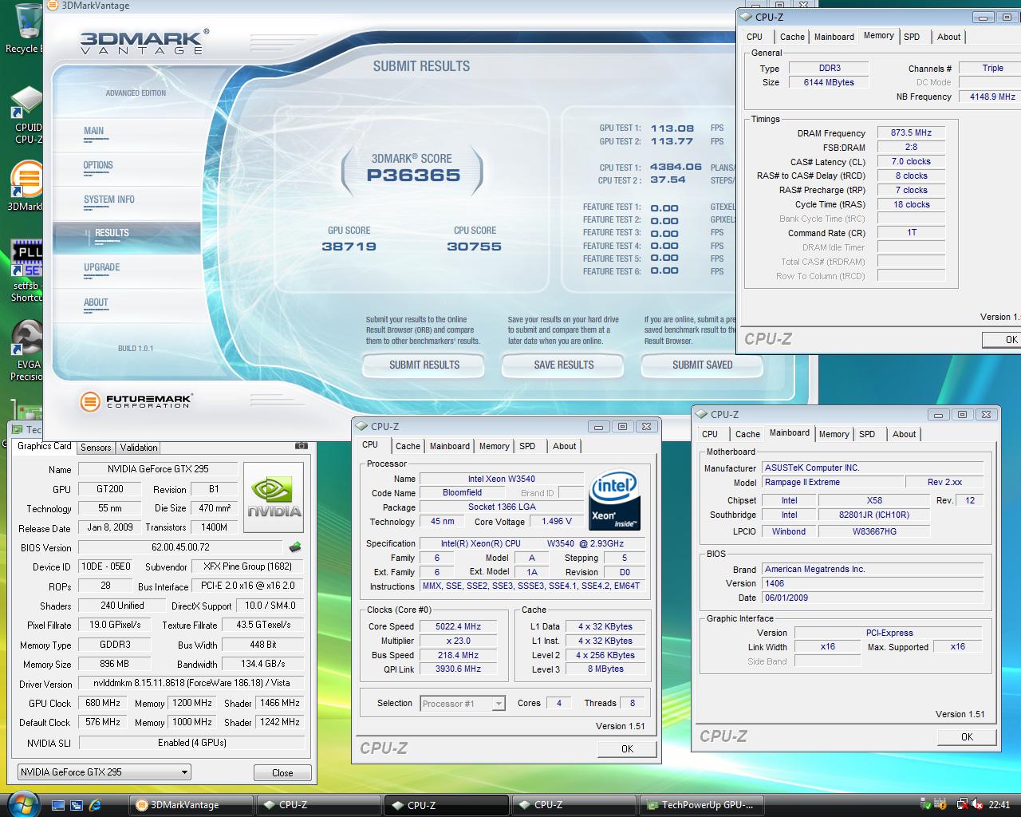The image size is (1021, 817).
Task: Click the CPU-Z Memory window title icon
Action: pos(747,16)
